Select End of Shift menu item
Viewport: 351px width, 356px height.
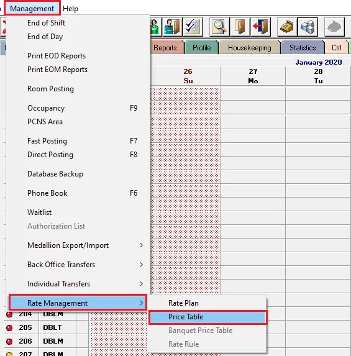click(78, 23)
